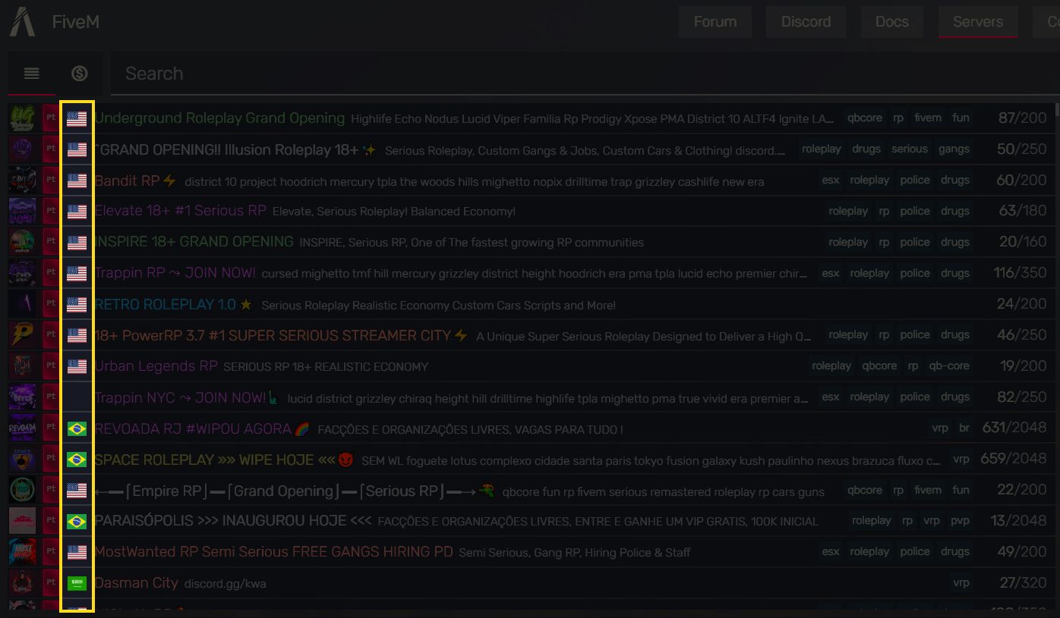Click the PowerRP 3.7 server icon

(22, 334)
